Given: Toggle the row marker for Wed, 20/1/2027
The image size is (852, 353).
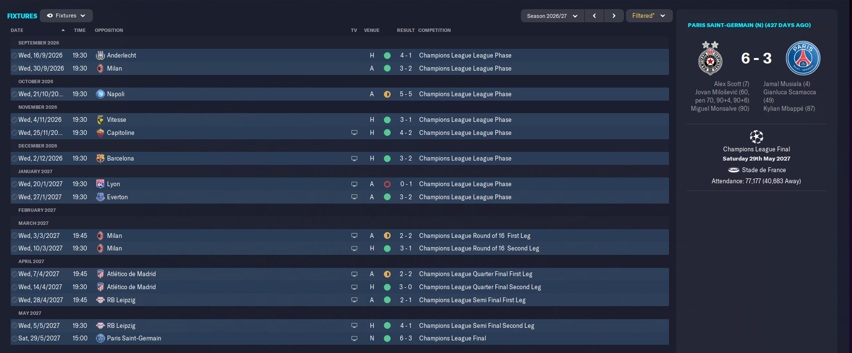Looking at the screenshot, I should [14, 184].
